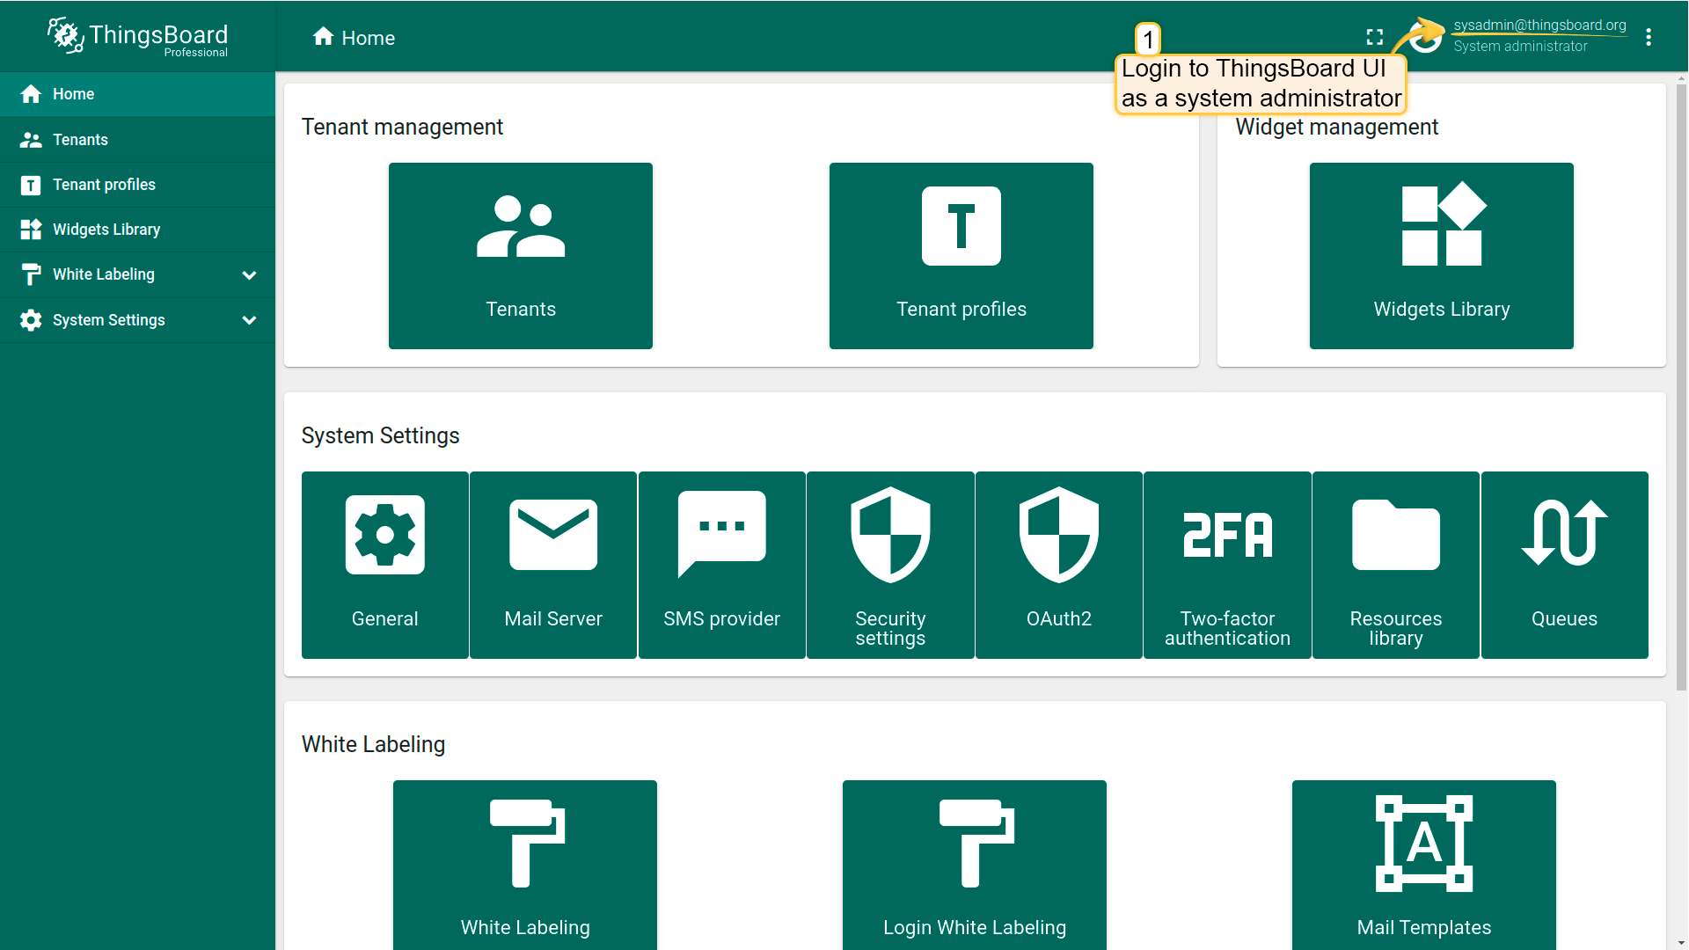Select Tenants in the sidebar
The height and width of the screenshot is (950, 1689).
click(138, 140)
